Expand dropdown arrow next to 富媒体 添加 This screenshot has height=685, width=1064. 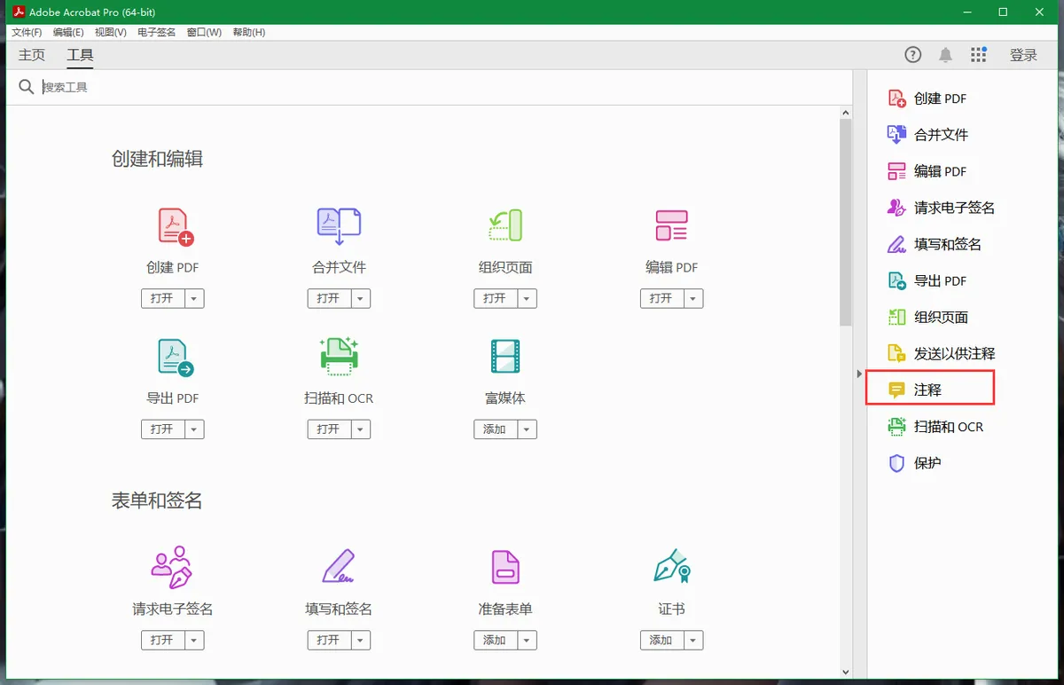[x=527, y=429]
